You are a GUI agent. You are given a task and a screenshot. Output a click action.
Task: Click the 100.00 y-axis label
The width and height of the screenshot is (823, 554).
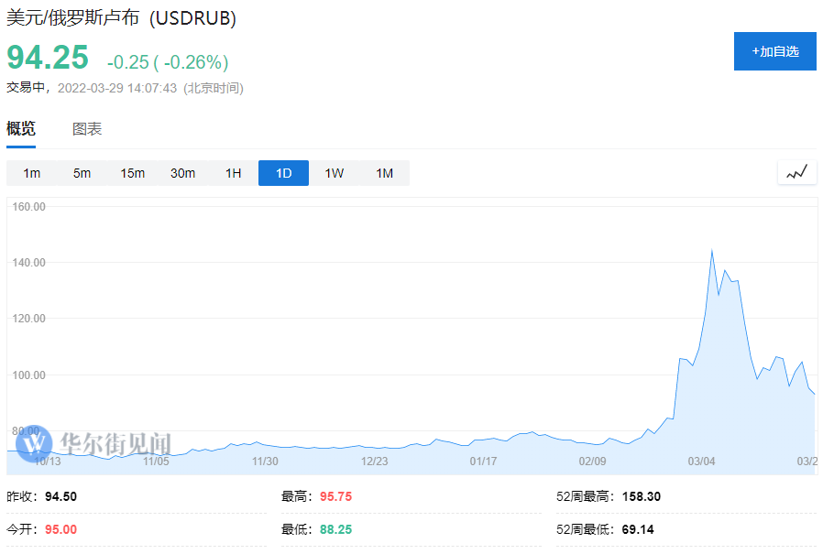[x=28, y=375]
